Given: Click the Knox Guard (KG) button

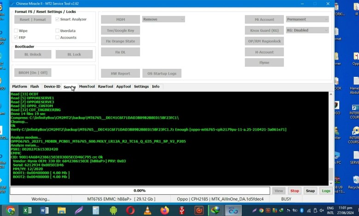Looking at the screenshot, I should click(264, 30).
